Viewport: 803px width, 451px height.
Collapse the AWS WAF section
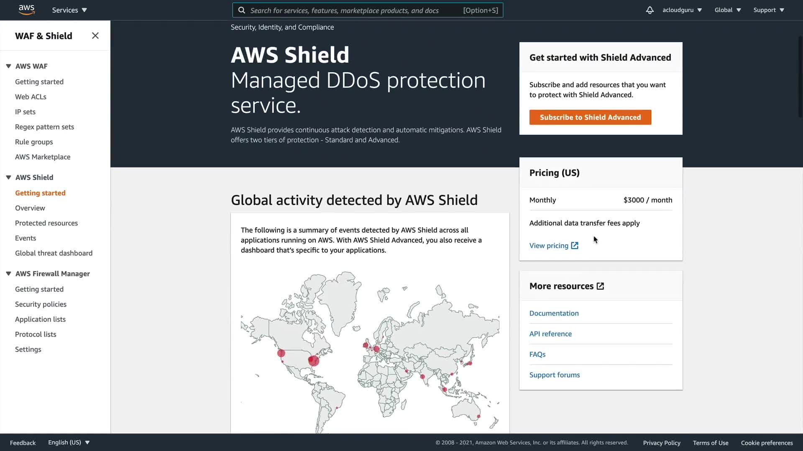coord(8,66)
